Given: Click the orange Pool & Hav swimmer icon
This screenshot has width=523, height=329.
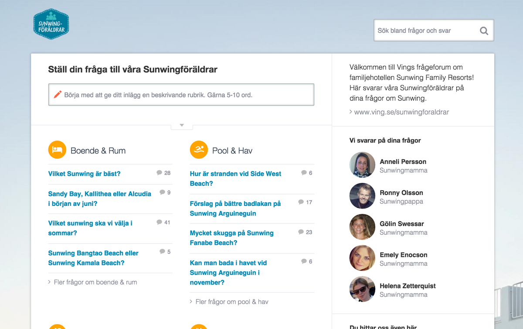Looking at the screenshot, I should click(x=199, y=150).
